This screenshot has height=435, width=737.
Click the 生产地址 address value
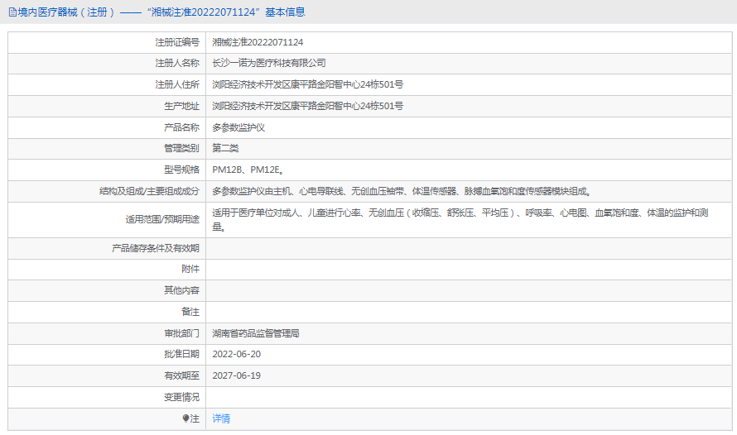click(307, 106)
